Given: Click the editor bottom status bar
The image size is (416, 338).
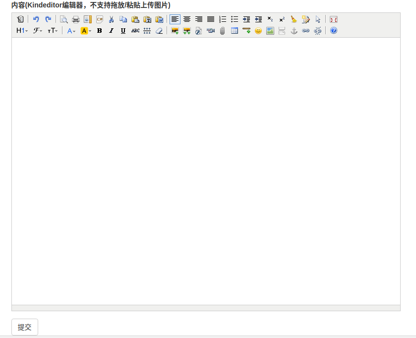Looking at the screenshot, I should click(206, 308).
